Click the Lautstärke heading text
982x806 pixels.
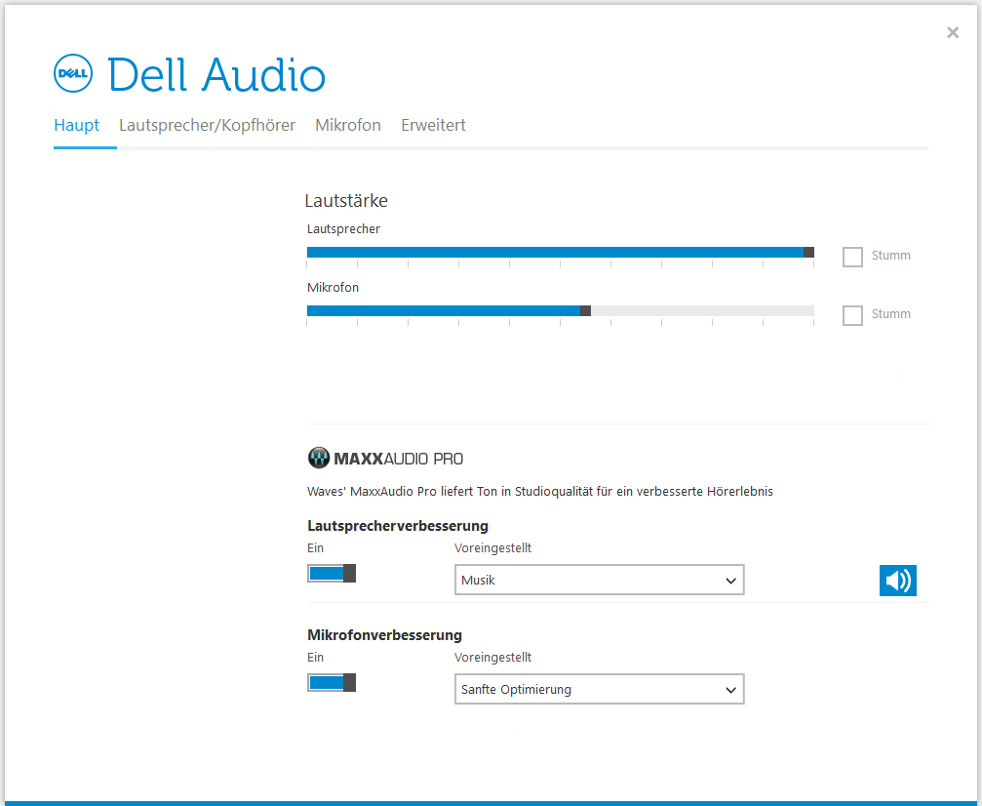(346, 201)
